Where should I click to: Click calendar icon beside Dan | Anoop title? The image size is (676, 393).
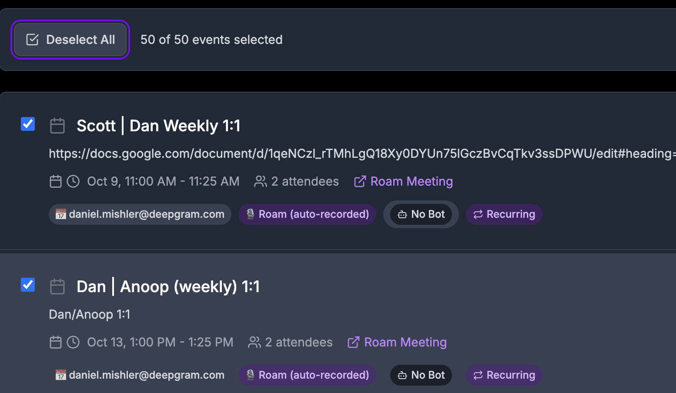point(57,287)
